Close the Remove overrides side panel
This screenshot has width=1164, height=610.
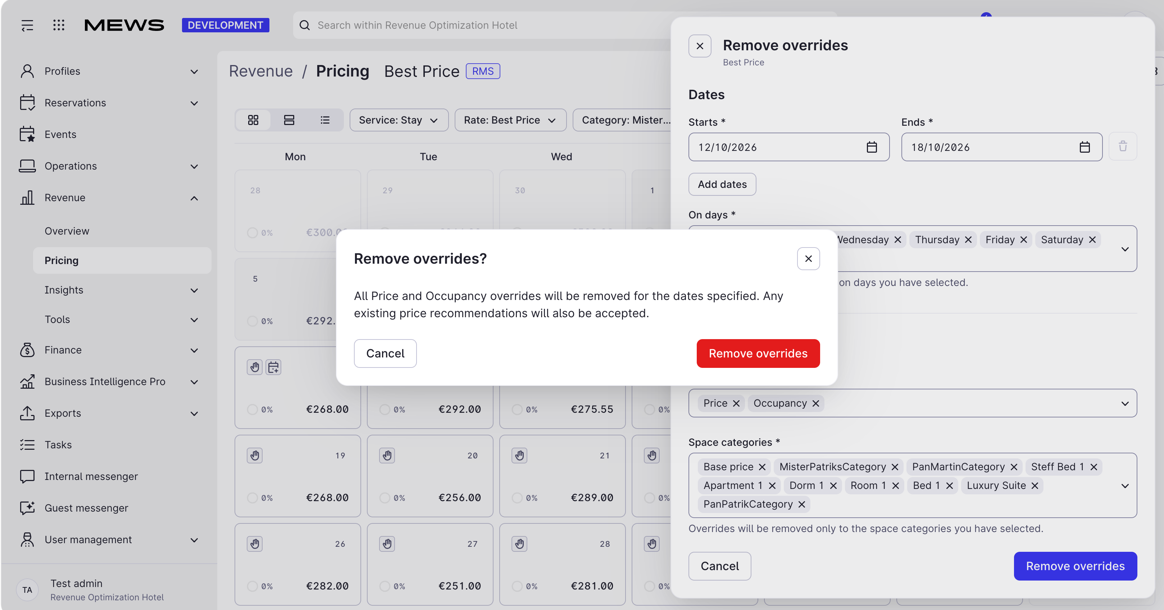700,46
